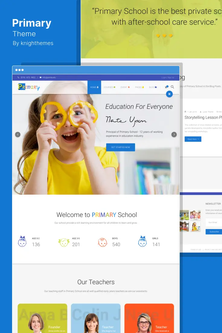The image size is (222, 333).
Task: Click the '540' boys count
Action: coord(116,244)
